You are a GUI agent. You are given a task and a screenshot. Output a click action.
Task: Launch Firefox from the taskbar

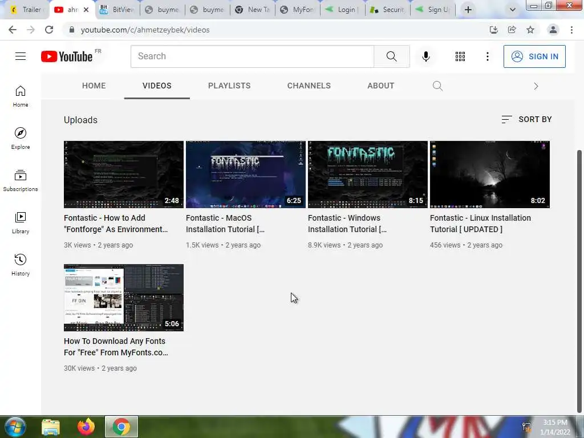click(x=86, y=427)
